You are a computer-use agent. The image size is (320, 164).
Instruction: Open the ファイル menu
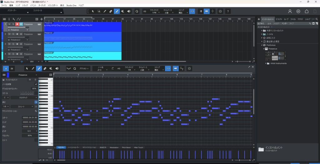(4, 5)
